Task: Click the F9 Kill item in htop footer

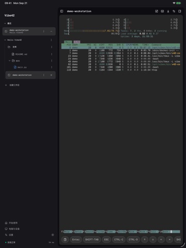Action: click(154, 231)
